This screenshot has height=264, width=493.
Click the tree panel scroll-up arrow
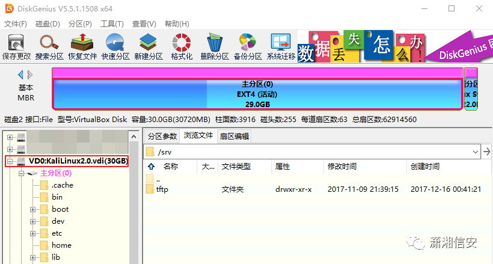click(x=134, y=137)
